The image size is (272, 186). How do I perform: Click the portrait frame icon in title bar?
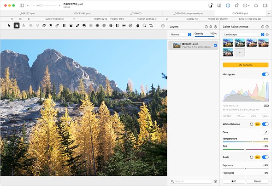(x=219, y=6)
